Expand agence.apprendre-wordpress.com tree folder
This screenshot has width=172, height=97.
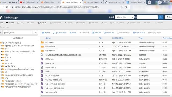click(1, 46)
